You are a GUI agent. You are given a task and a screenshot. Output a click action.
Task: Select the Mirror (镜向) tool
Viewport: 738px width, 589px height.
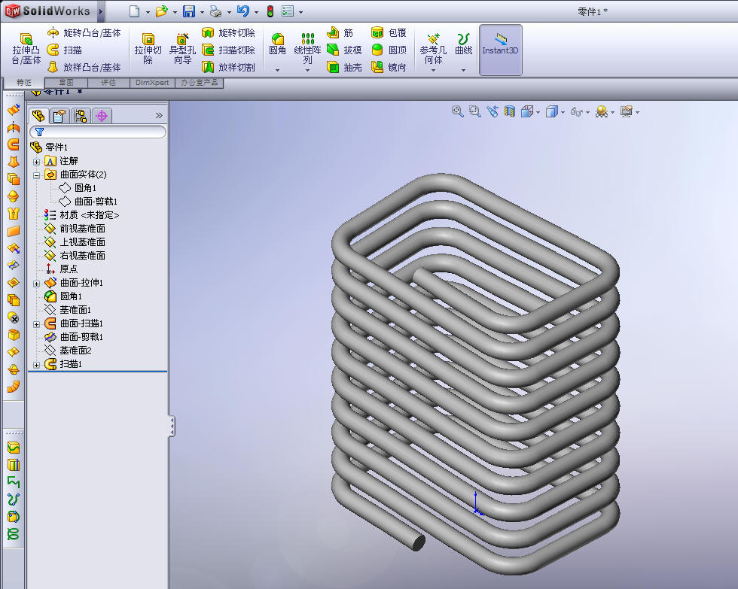pos(389,67)
